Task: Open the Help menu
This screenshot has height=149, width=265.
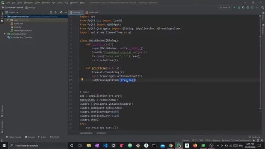Action: (82, 2)
